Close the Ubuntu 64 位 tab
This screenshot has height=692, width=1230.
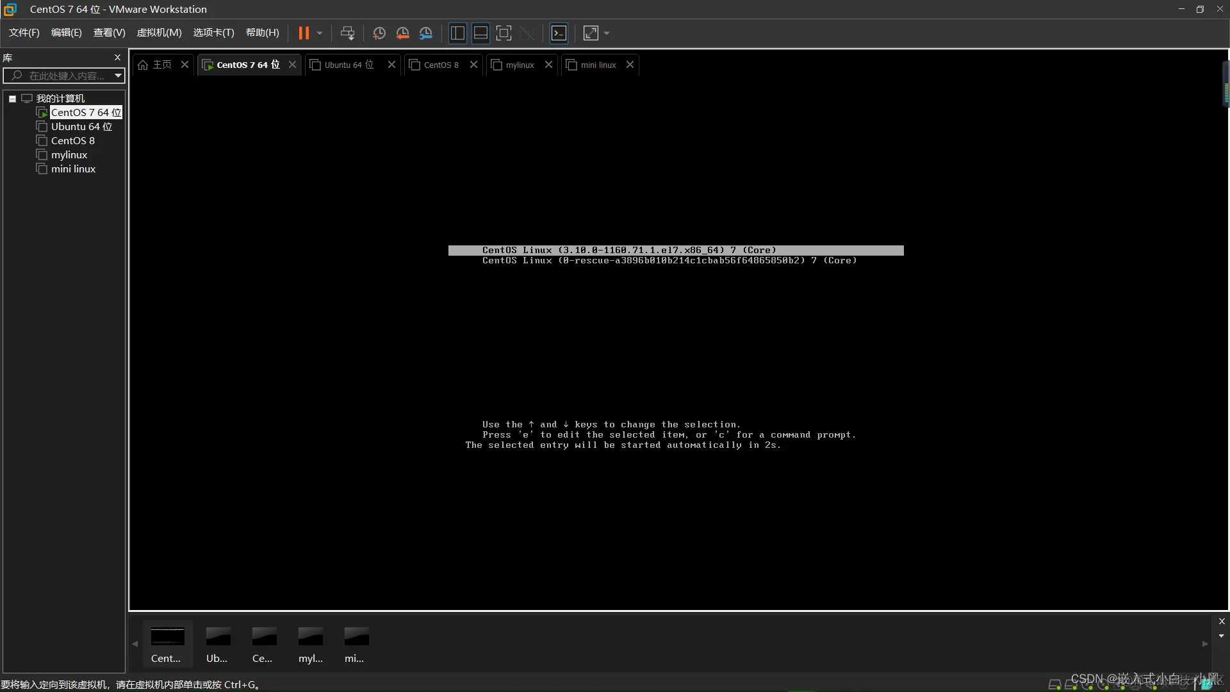click(x=391, y=65)
